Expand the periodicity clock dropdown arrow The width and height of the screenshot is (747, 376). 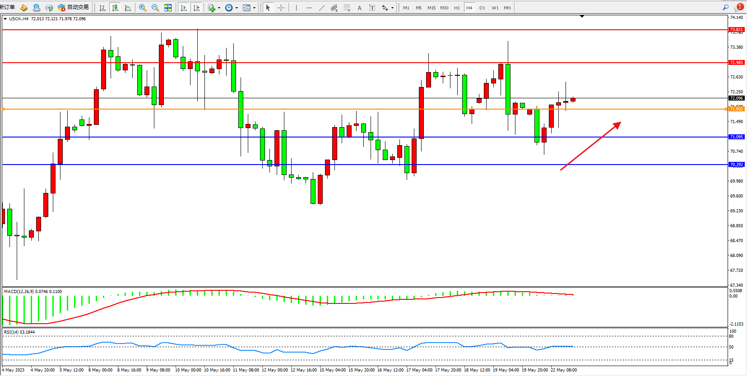tap(237, 8)
